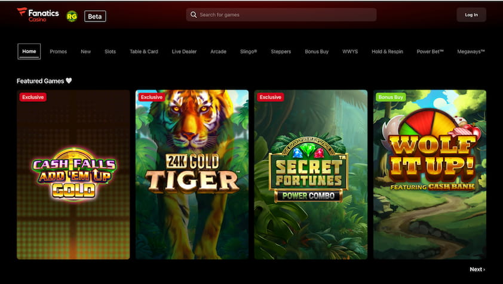
Task: Open the Arcade tab
Action: (x=218, y=51)
